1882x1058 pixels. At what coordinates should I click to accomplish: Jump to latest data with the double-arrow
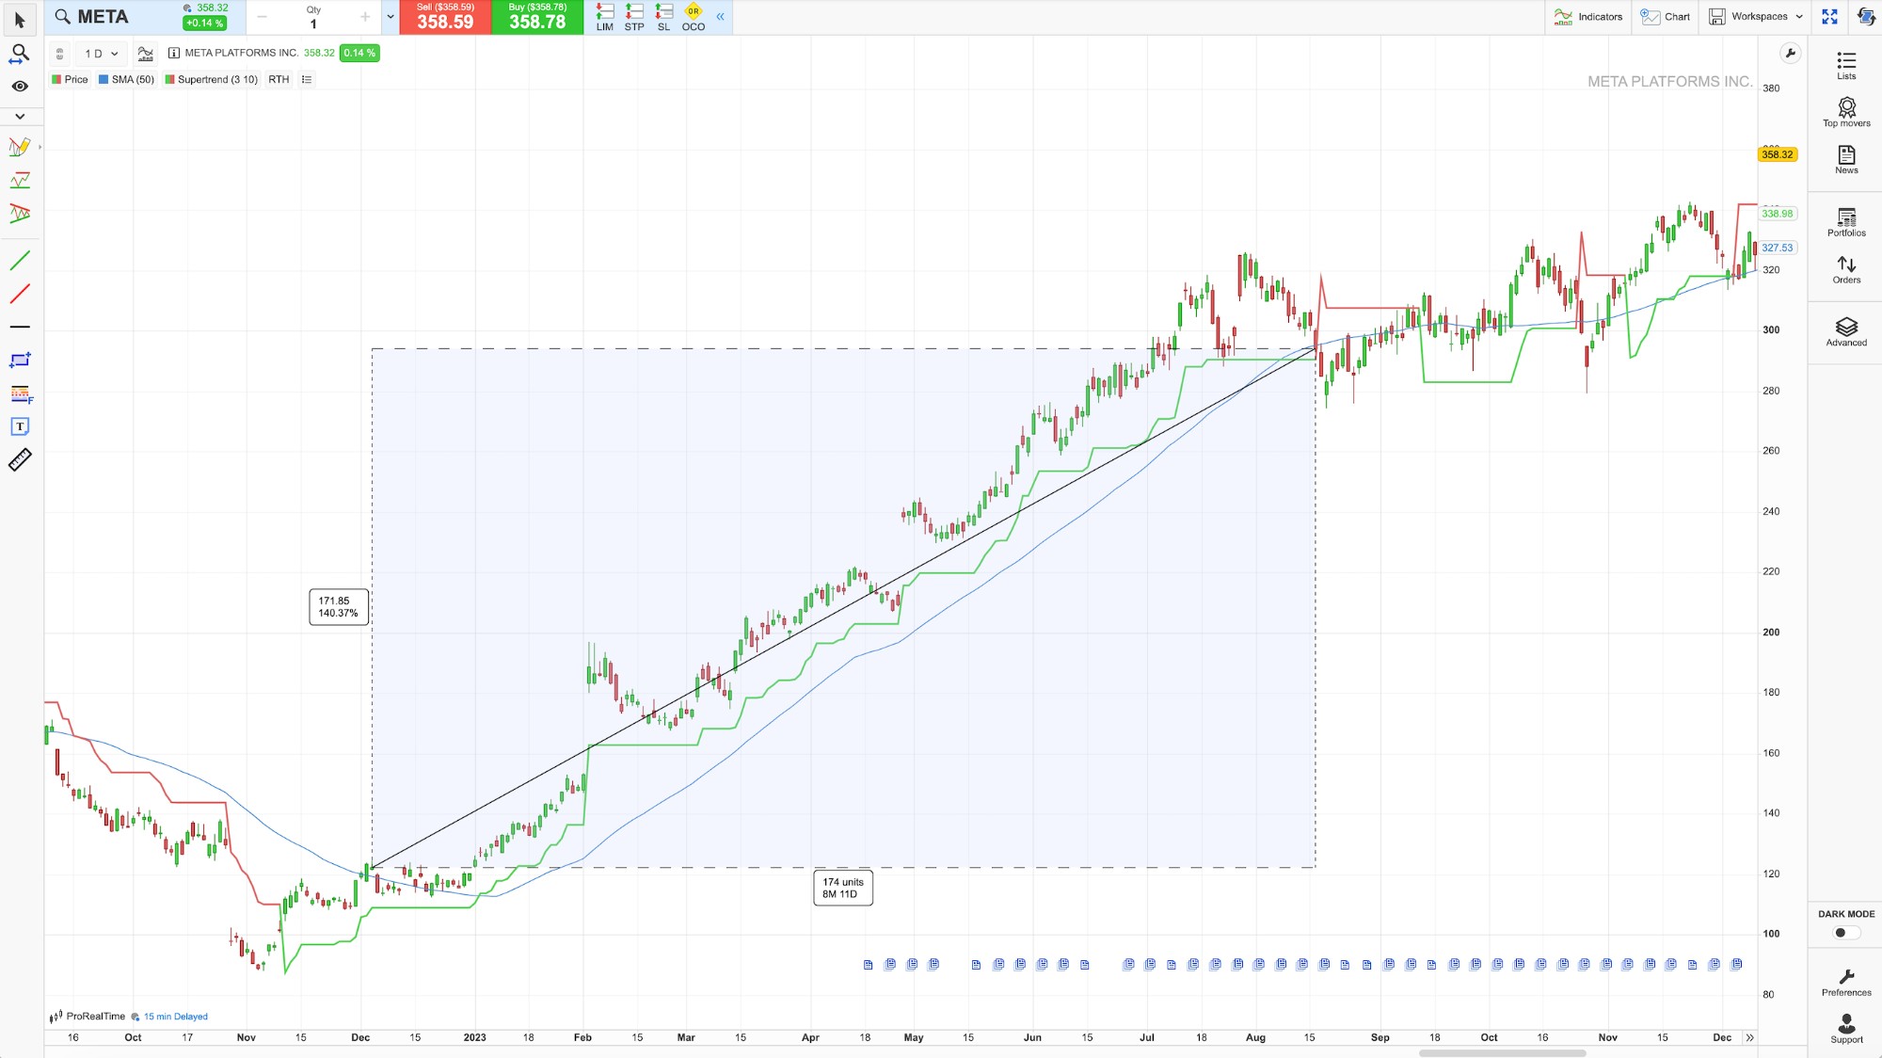[1749, 1037]
